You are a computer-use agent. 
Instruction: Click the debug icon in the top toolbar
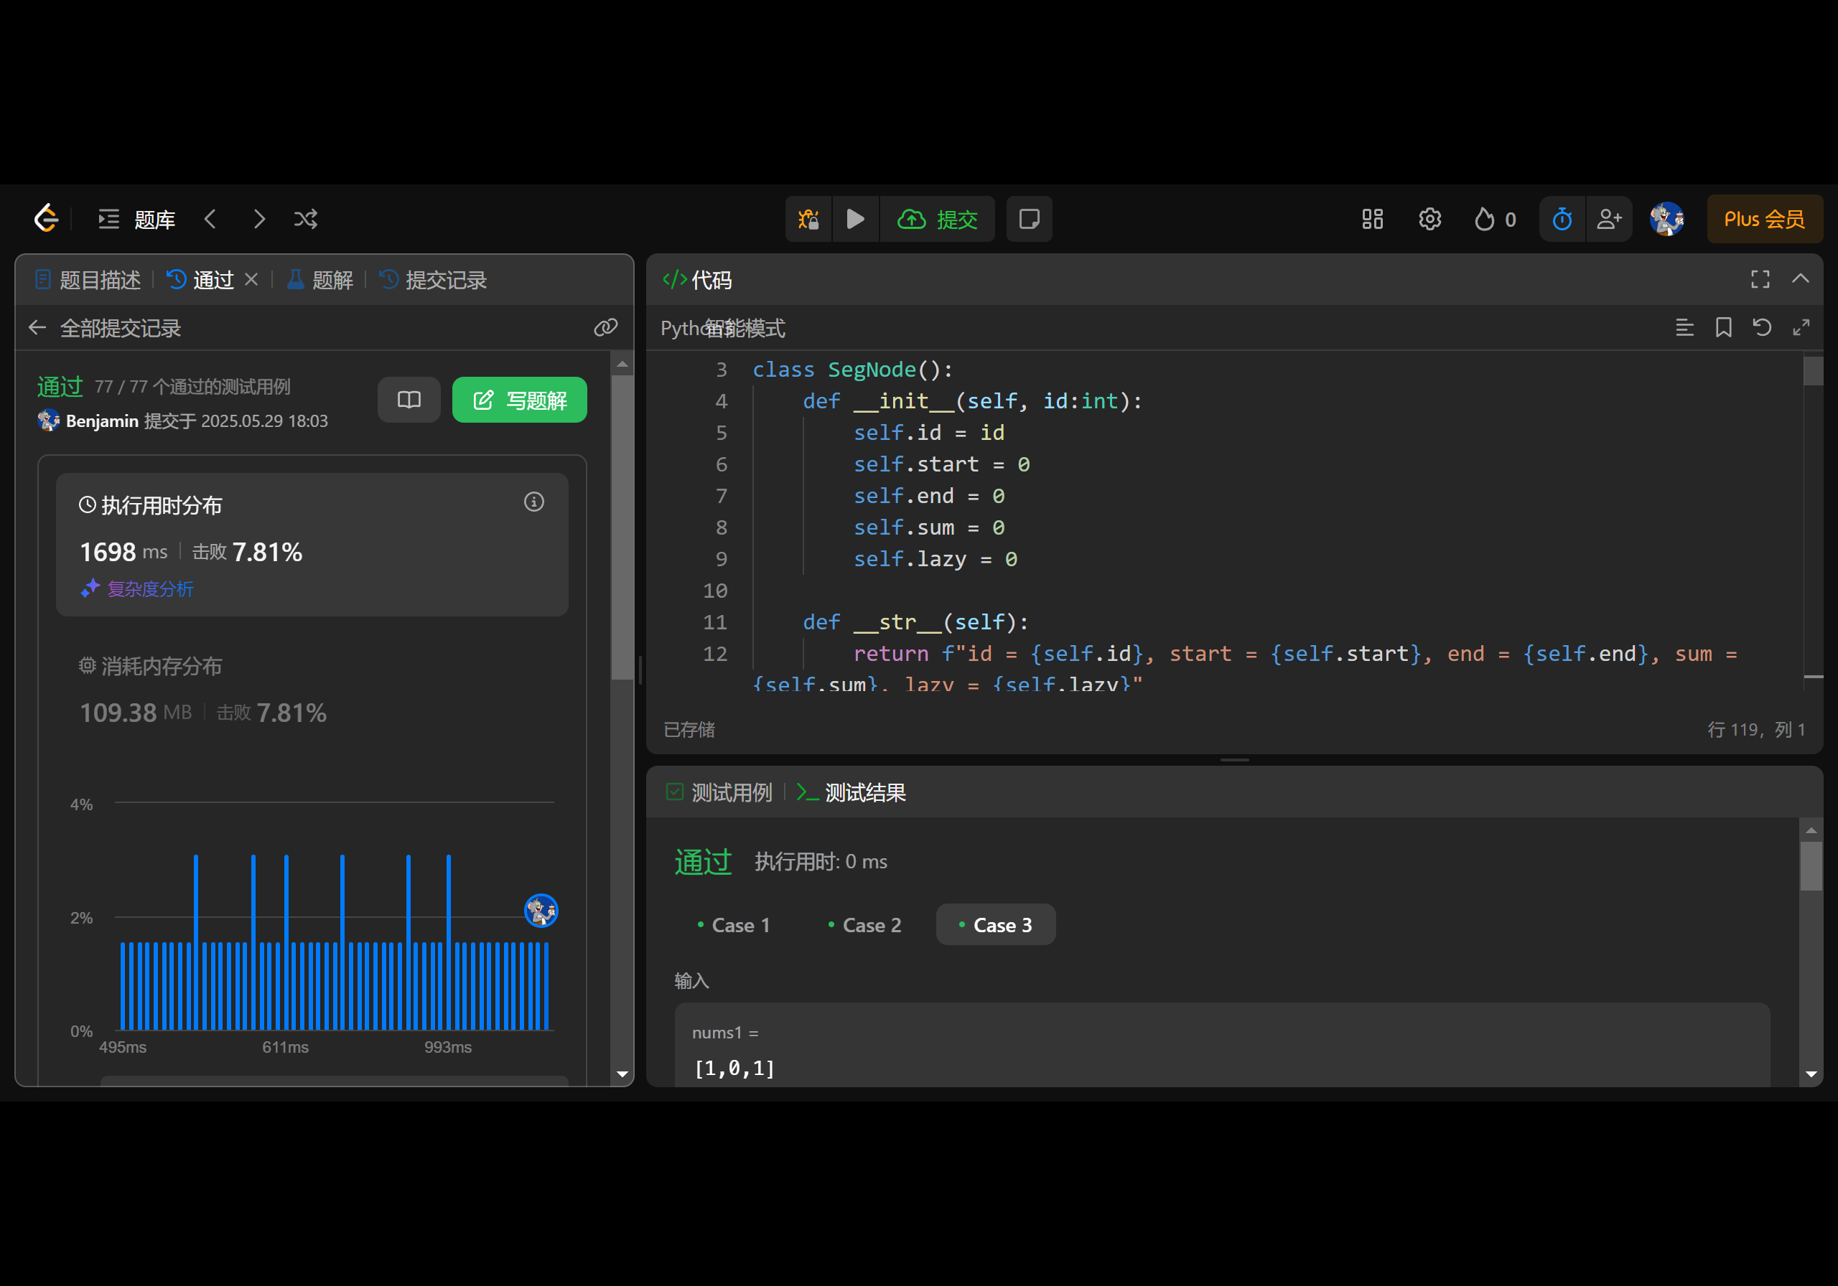[808, 218]
